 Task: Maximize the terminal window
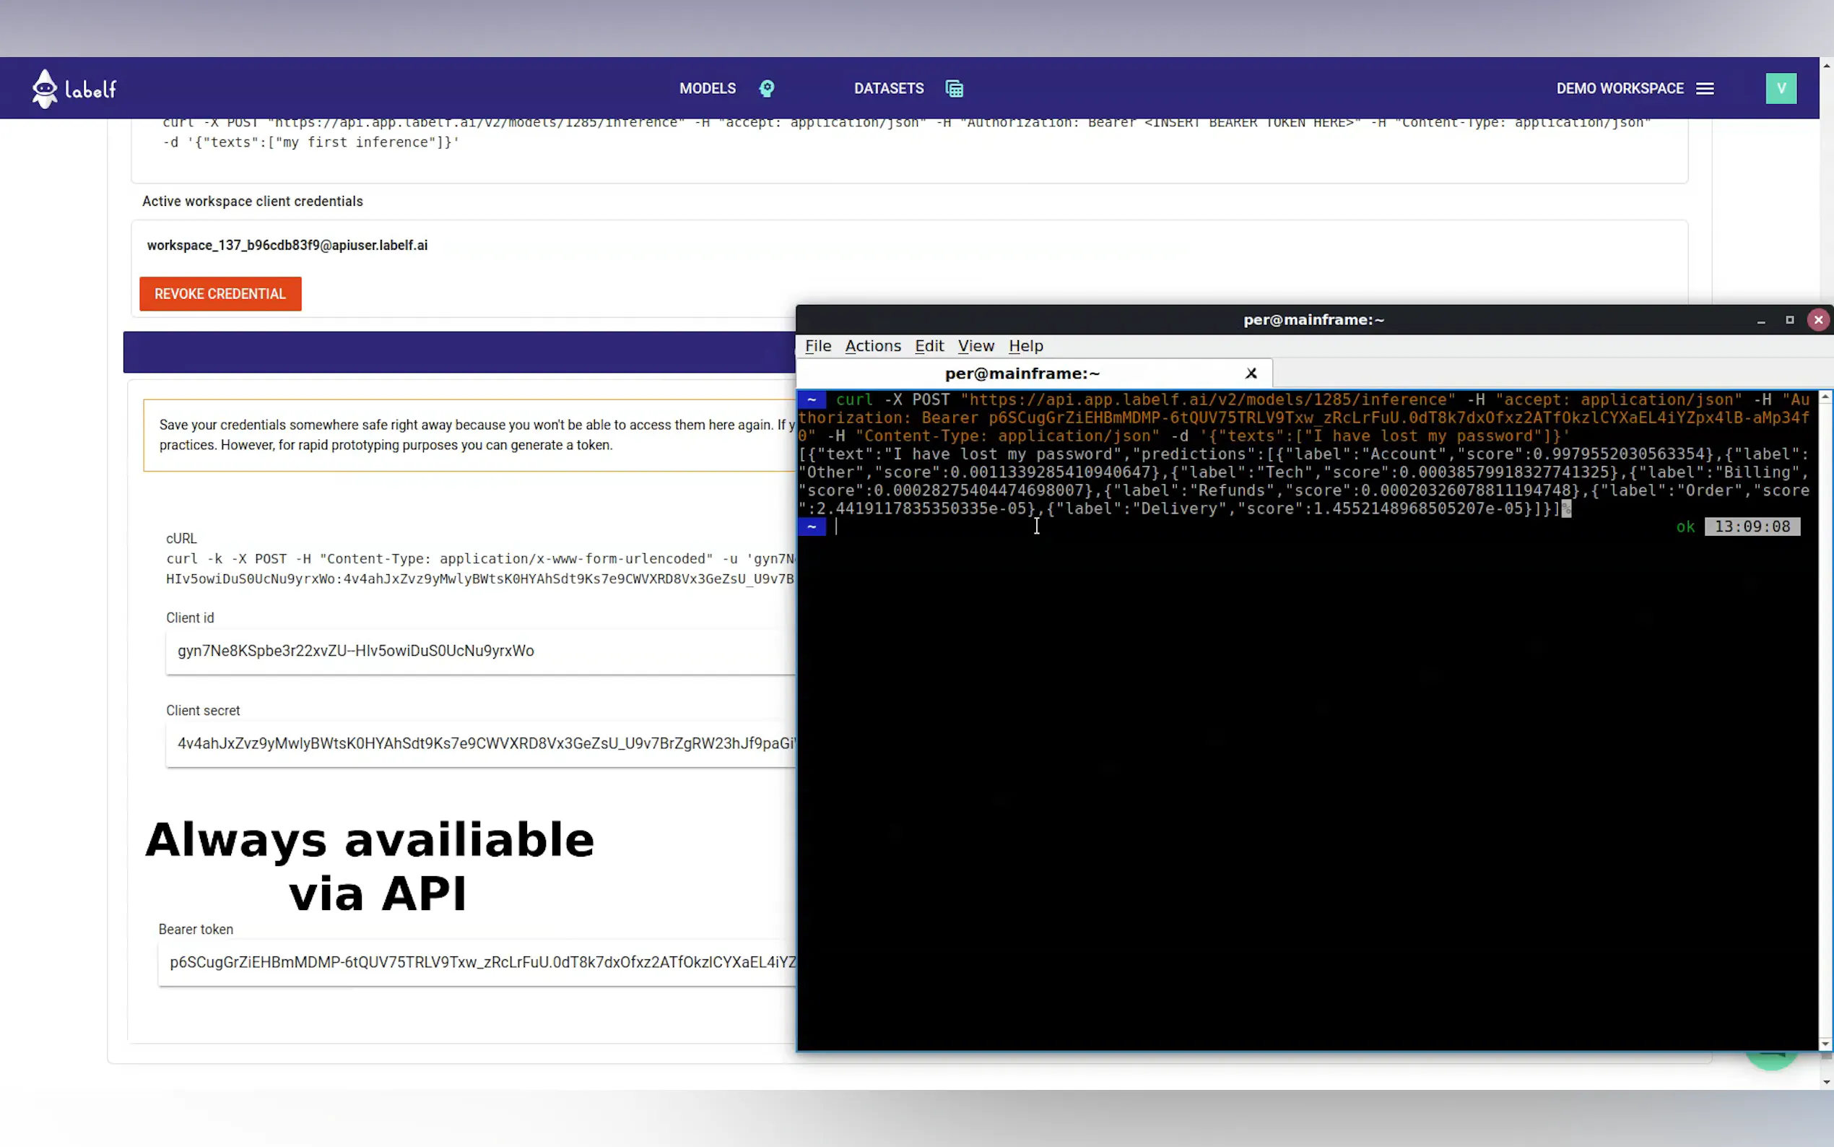1789,320
